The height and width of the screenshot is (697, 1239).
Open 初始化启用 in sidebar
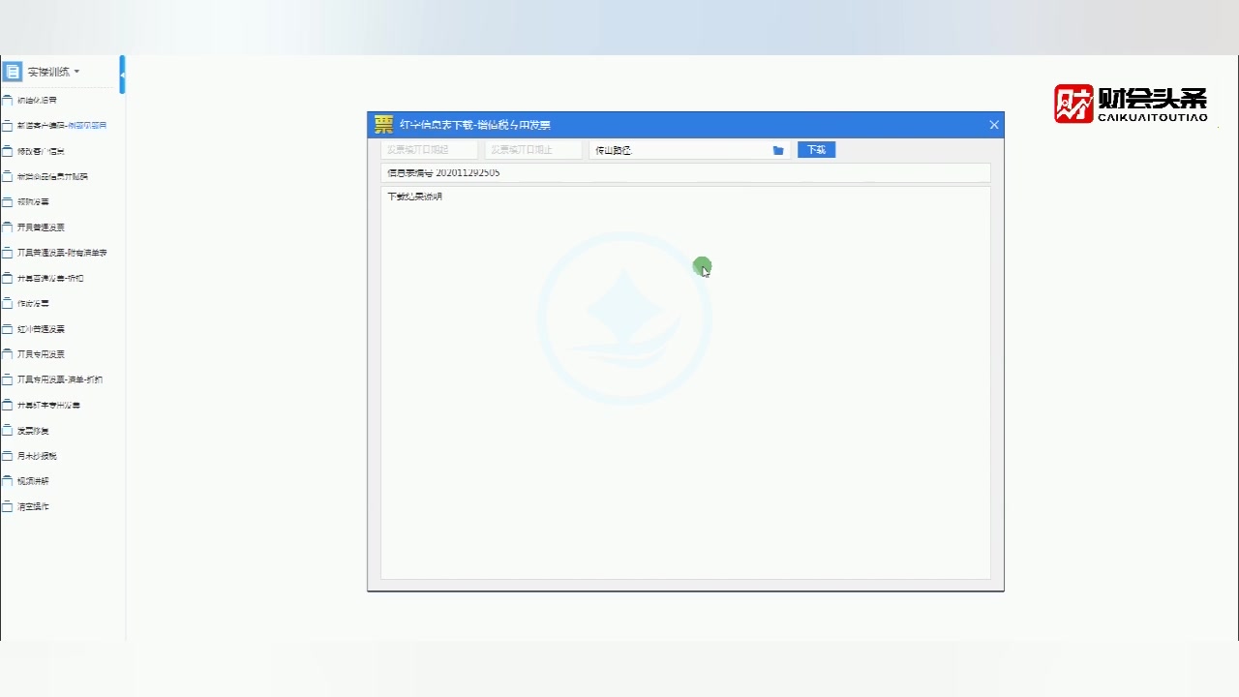pyautogui.click(x=37, y=101)
